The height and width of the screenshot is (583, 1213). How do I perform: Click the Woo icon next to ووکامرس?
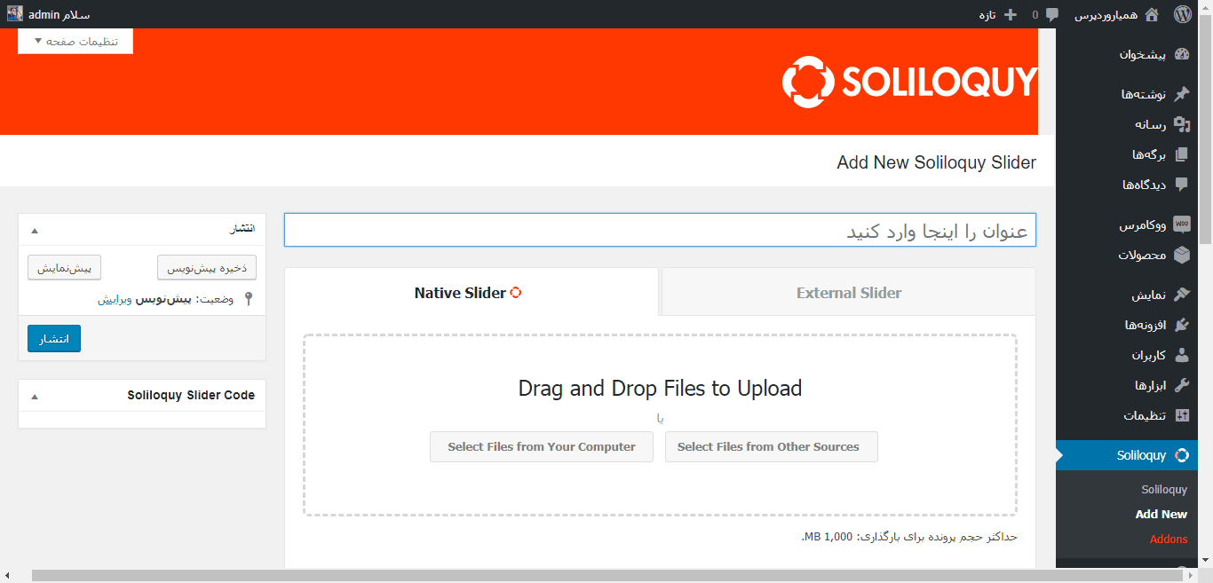(x=1181, y=225)
